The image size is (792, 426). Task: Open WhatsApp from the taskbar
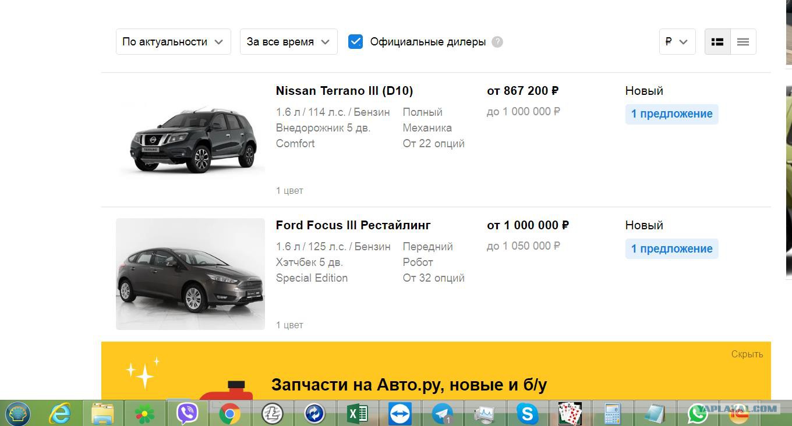tap(697, 414)
